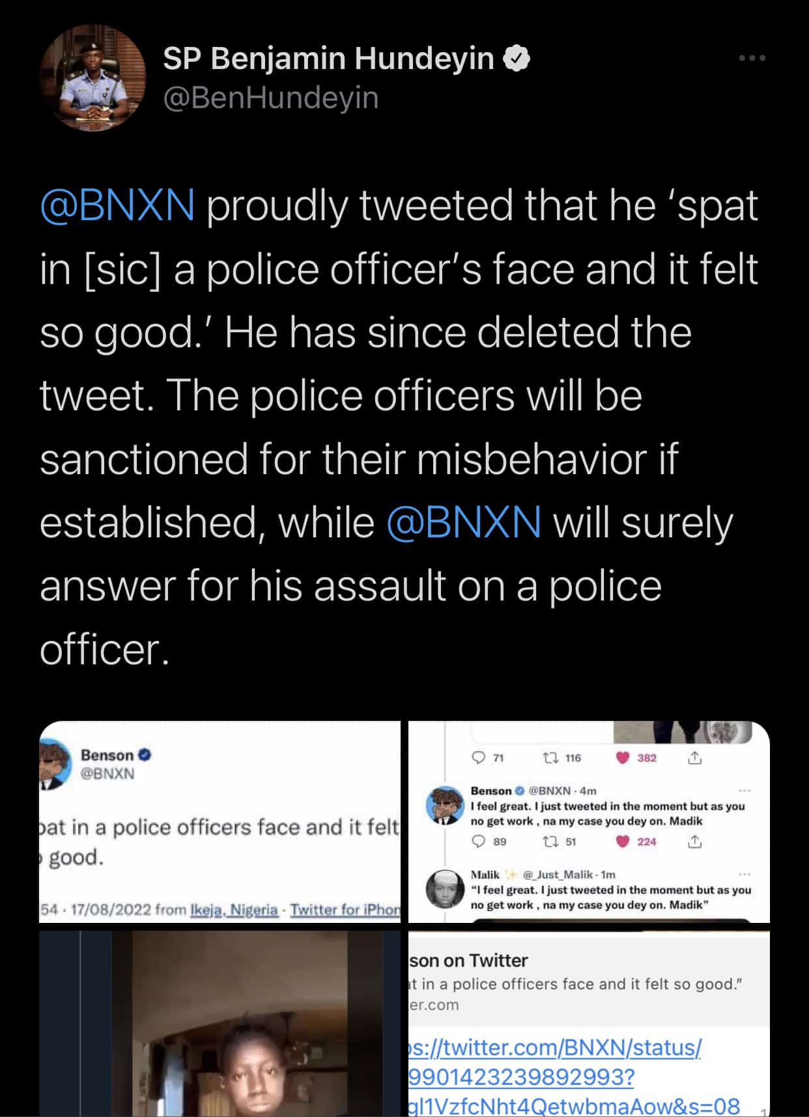Click the Ikeja, Nigeria location link

[x=234, y=910]
